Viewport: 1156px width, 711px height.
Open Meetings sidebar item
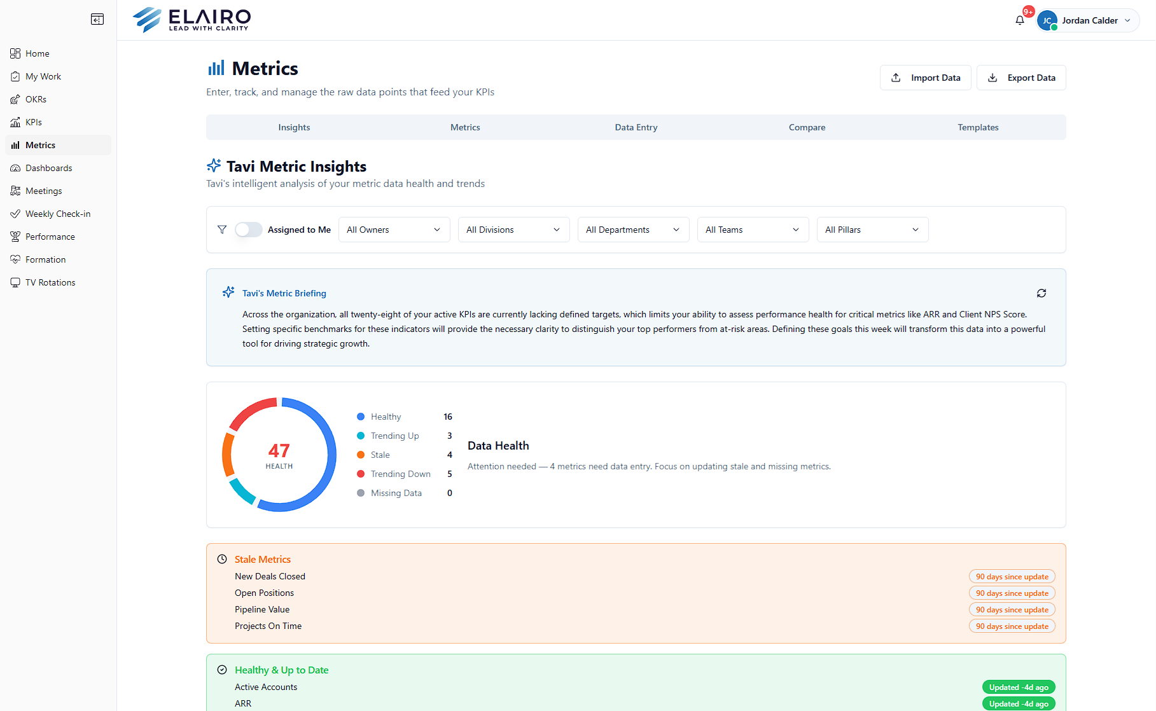(x=58, y=191)
